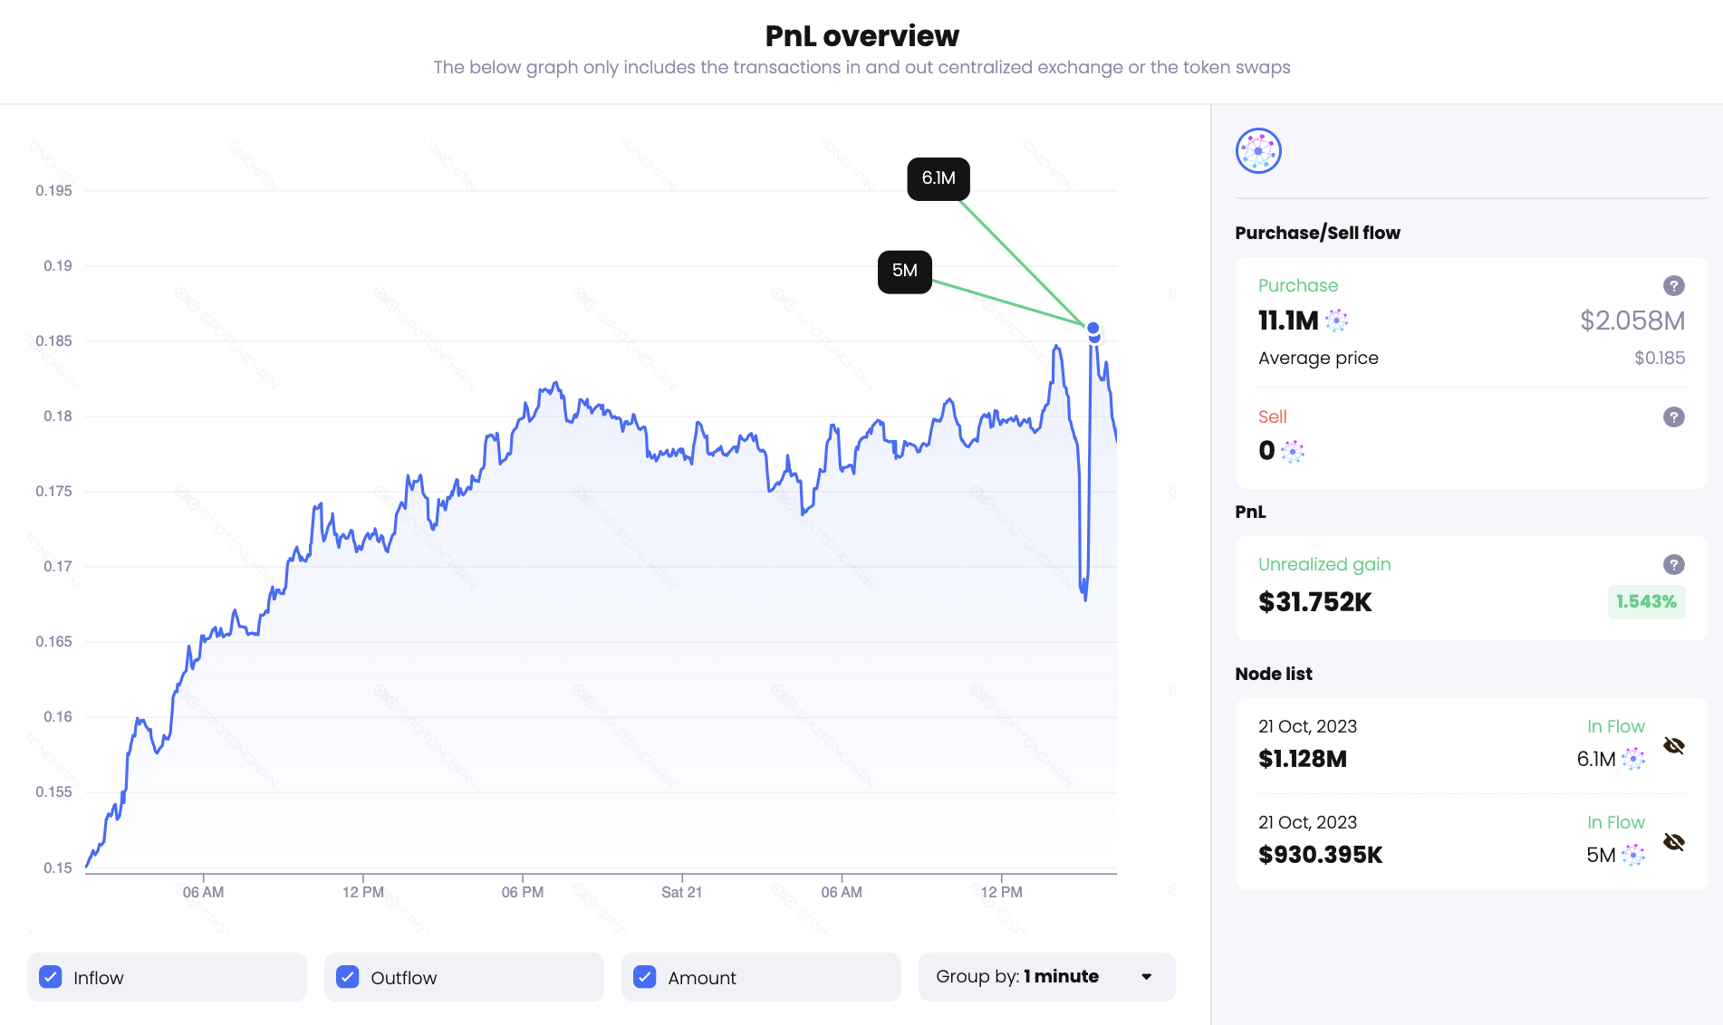This screenshot has width=1723, height=1025.
Task: Click the 1.543% gain badge
Action: coord(1646,602)
